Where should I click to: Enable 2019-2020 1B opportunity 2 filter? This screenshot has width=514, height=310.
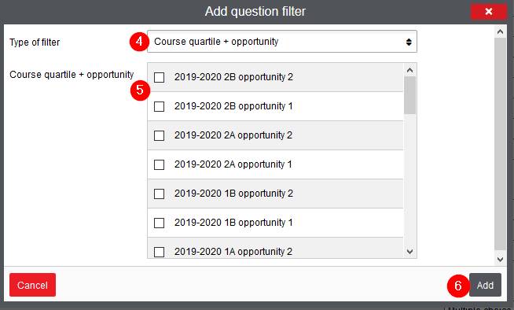(x=160, y=194)
